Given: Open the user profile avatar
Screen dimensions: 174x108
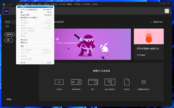Looking at the screenshot, I should (x=167, y=11).
